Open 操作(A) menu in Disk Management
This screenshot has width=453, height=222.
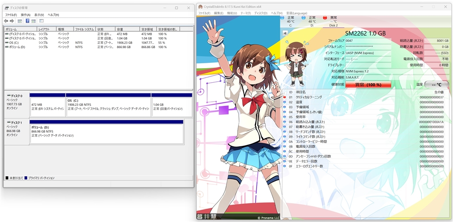(x=26, y=15)
